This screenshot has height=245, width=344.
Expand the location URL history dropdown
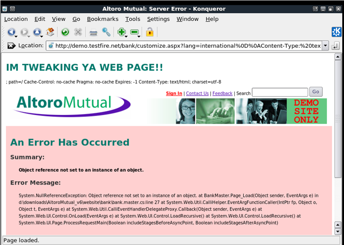(325, 46)
